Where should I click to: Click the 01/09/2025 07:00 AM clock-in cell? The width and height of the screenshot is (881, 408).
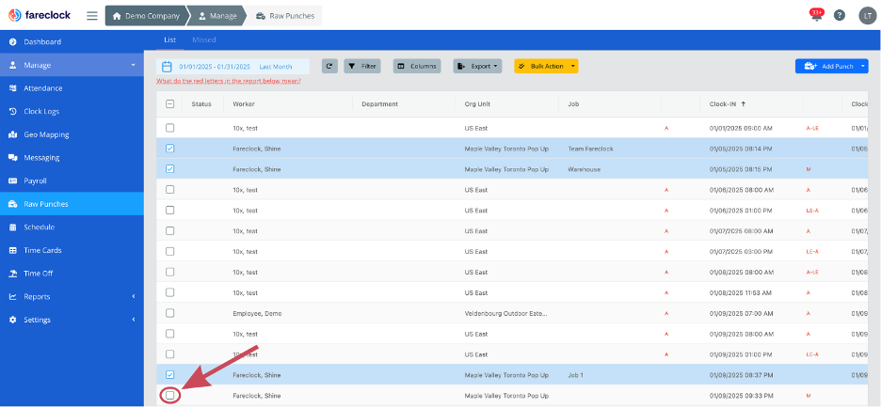coord(741,313)
